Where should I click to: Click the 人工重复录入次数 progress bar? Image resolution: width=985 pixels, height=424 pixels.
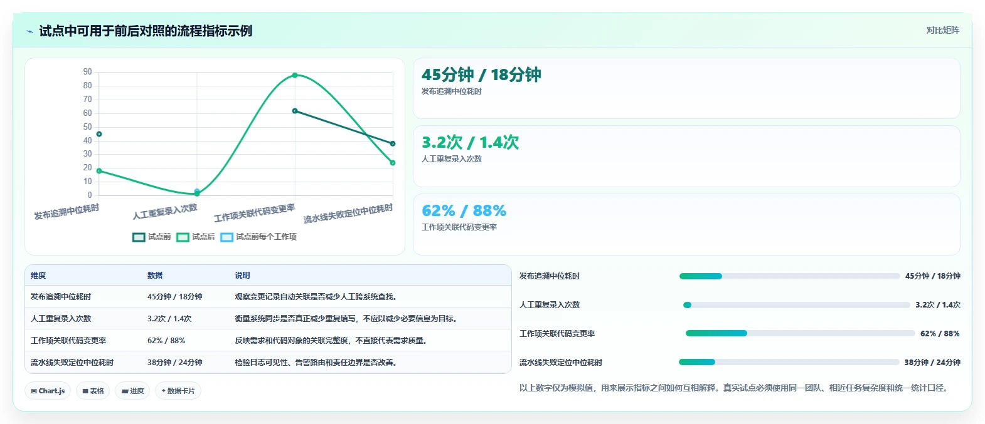click(x=796, y=305)
